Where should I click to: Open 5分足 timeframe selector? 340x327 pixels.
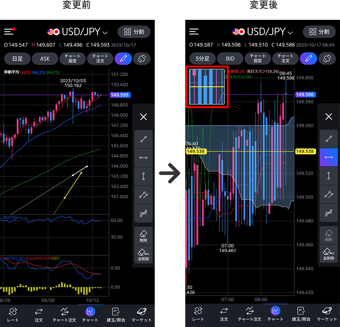tap(202, 59)
